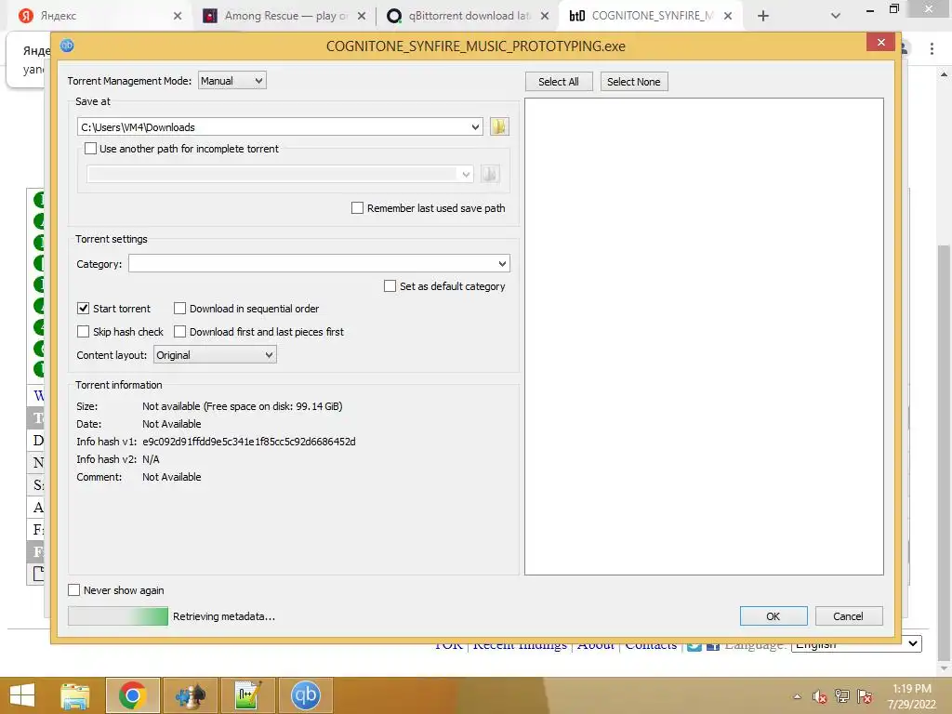Open Content layout dropdown

tap(215, 355)
